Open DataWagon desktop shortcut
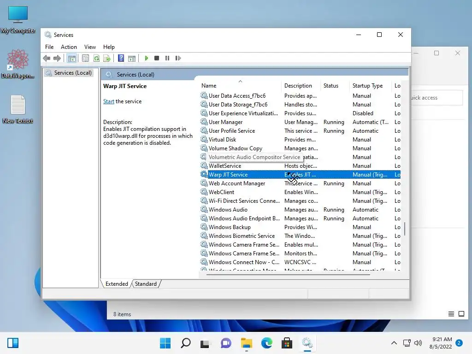Image resolution: width=472 pixels, height=354 pixels. tap(18, 64)
